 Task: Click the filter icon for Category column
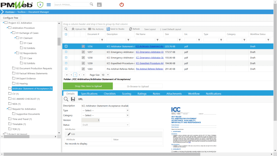(244, 40)
